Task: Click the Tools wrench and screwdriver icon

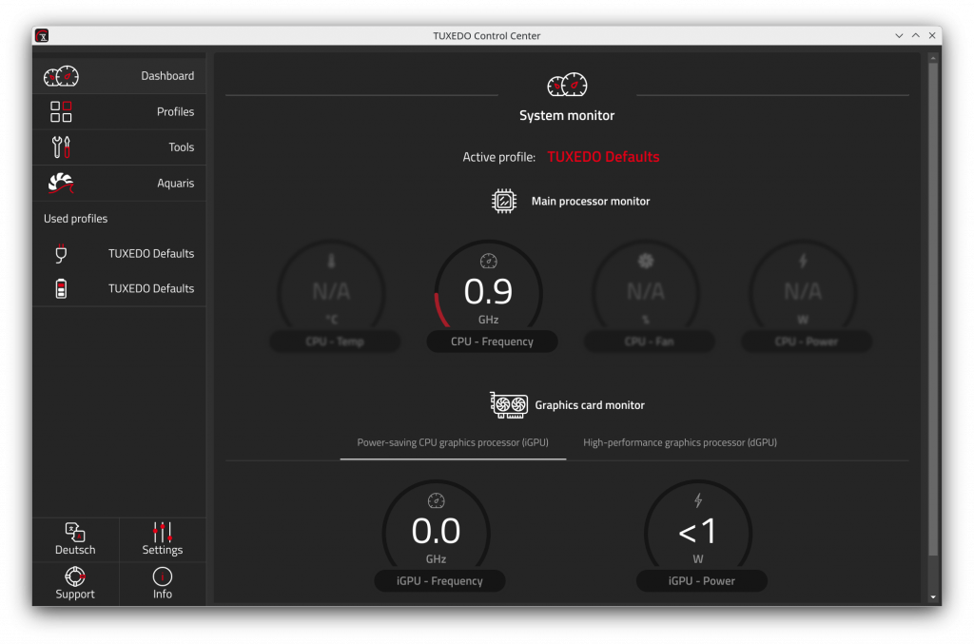Action: coord(61,147)
